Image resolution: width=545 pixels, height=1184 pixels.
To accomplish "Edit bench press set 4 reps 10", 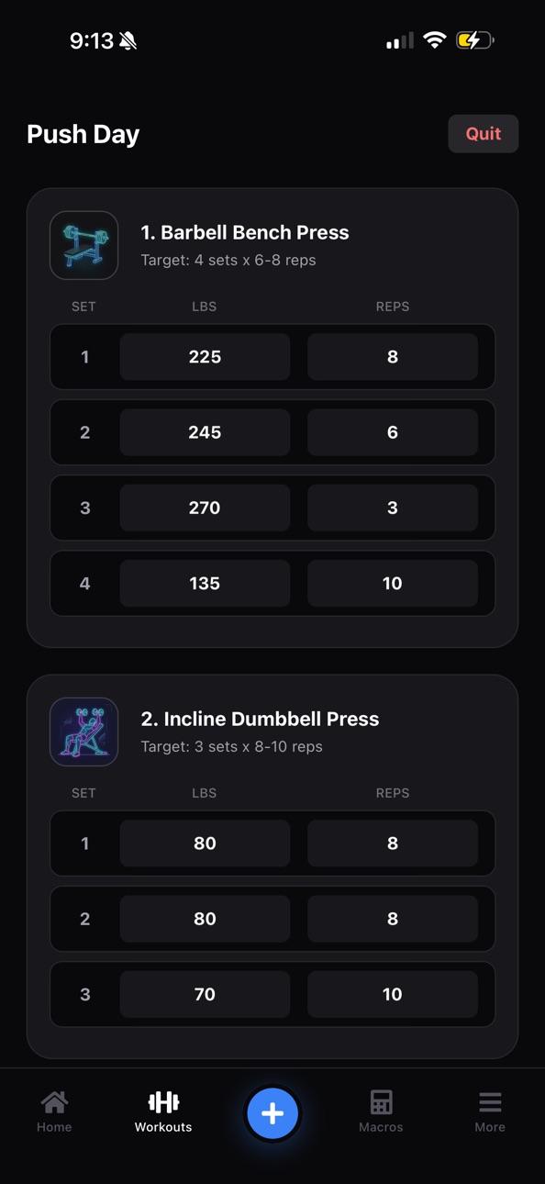I will tap(393, 583).
